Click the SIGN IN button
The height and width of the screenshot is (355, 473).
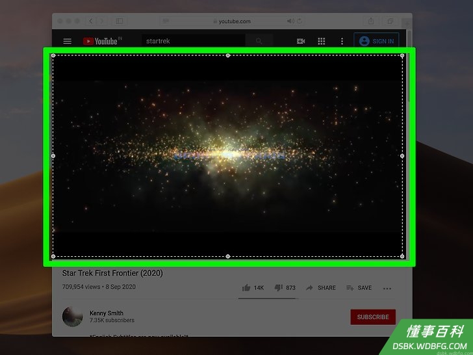click(376, 41)
